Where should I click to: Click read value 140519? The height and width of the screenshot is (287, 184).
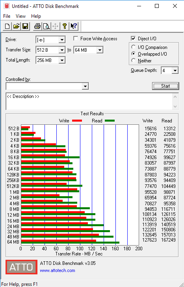coord(168,224)
